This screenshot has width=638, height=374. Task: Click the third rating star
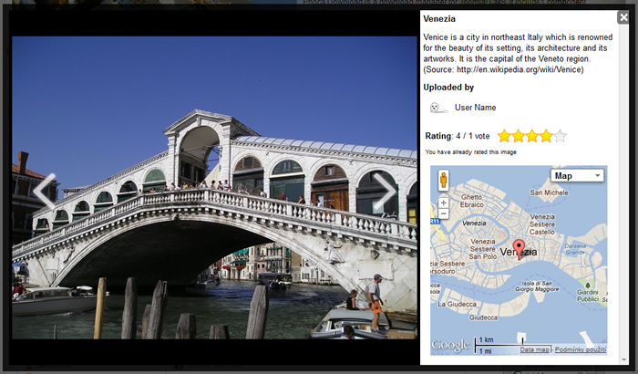pos(531,136)
